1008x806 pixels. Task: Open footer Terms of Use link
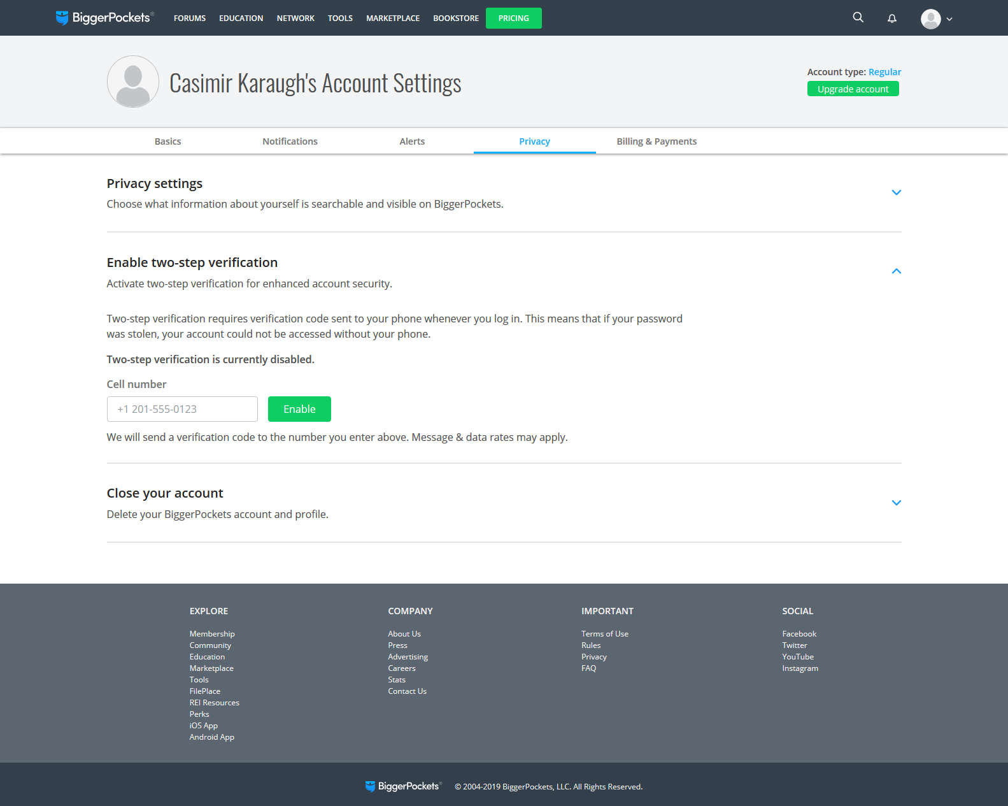point(605,634)
